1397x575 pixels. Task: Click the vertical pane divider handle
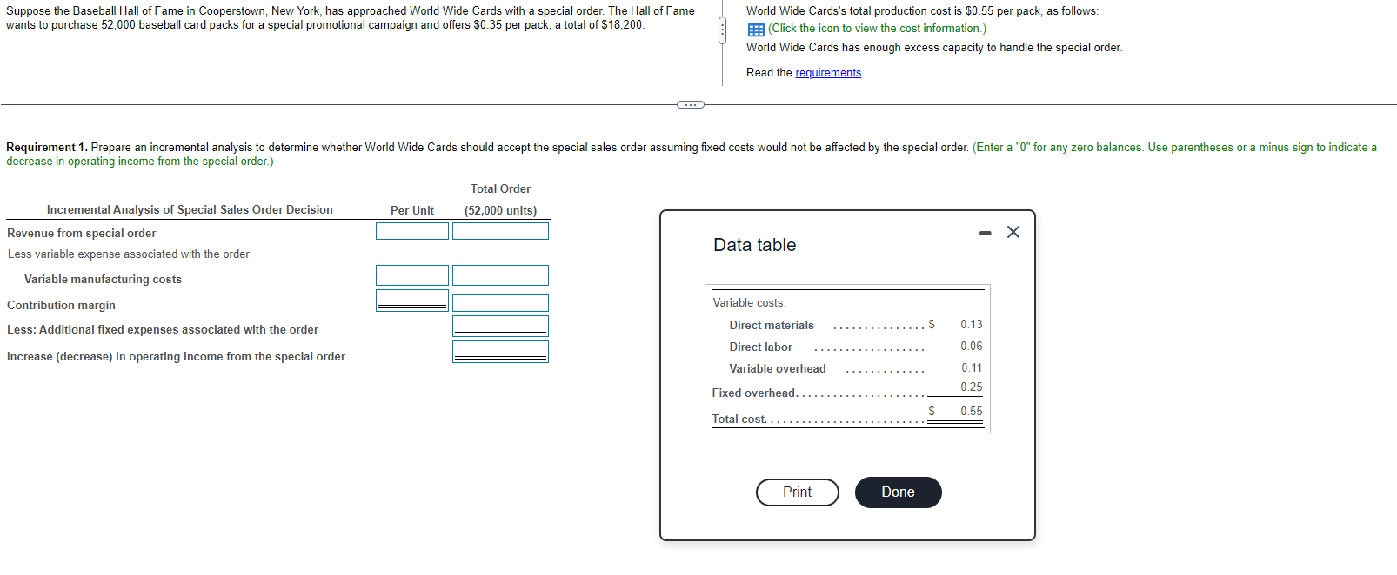(x=722, y=30)
